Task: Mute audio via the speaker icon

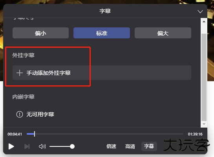Action: (42, 146)
